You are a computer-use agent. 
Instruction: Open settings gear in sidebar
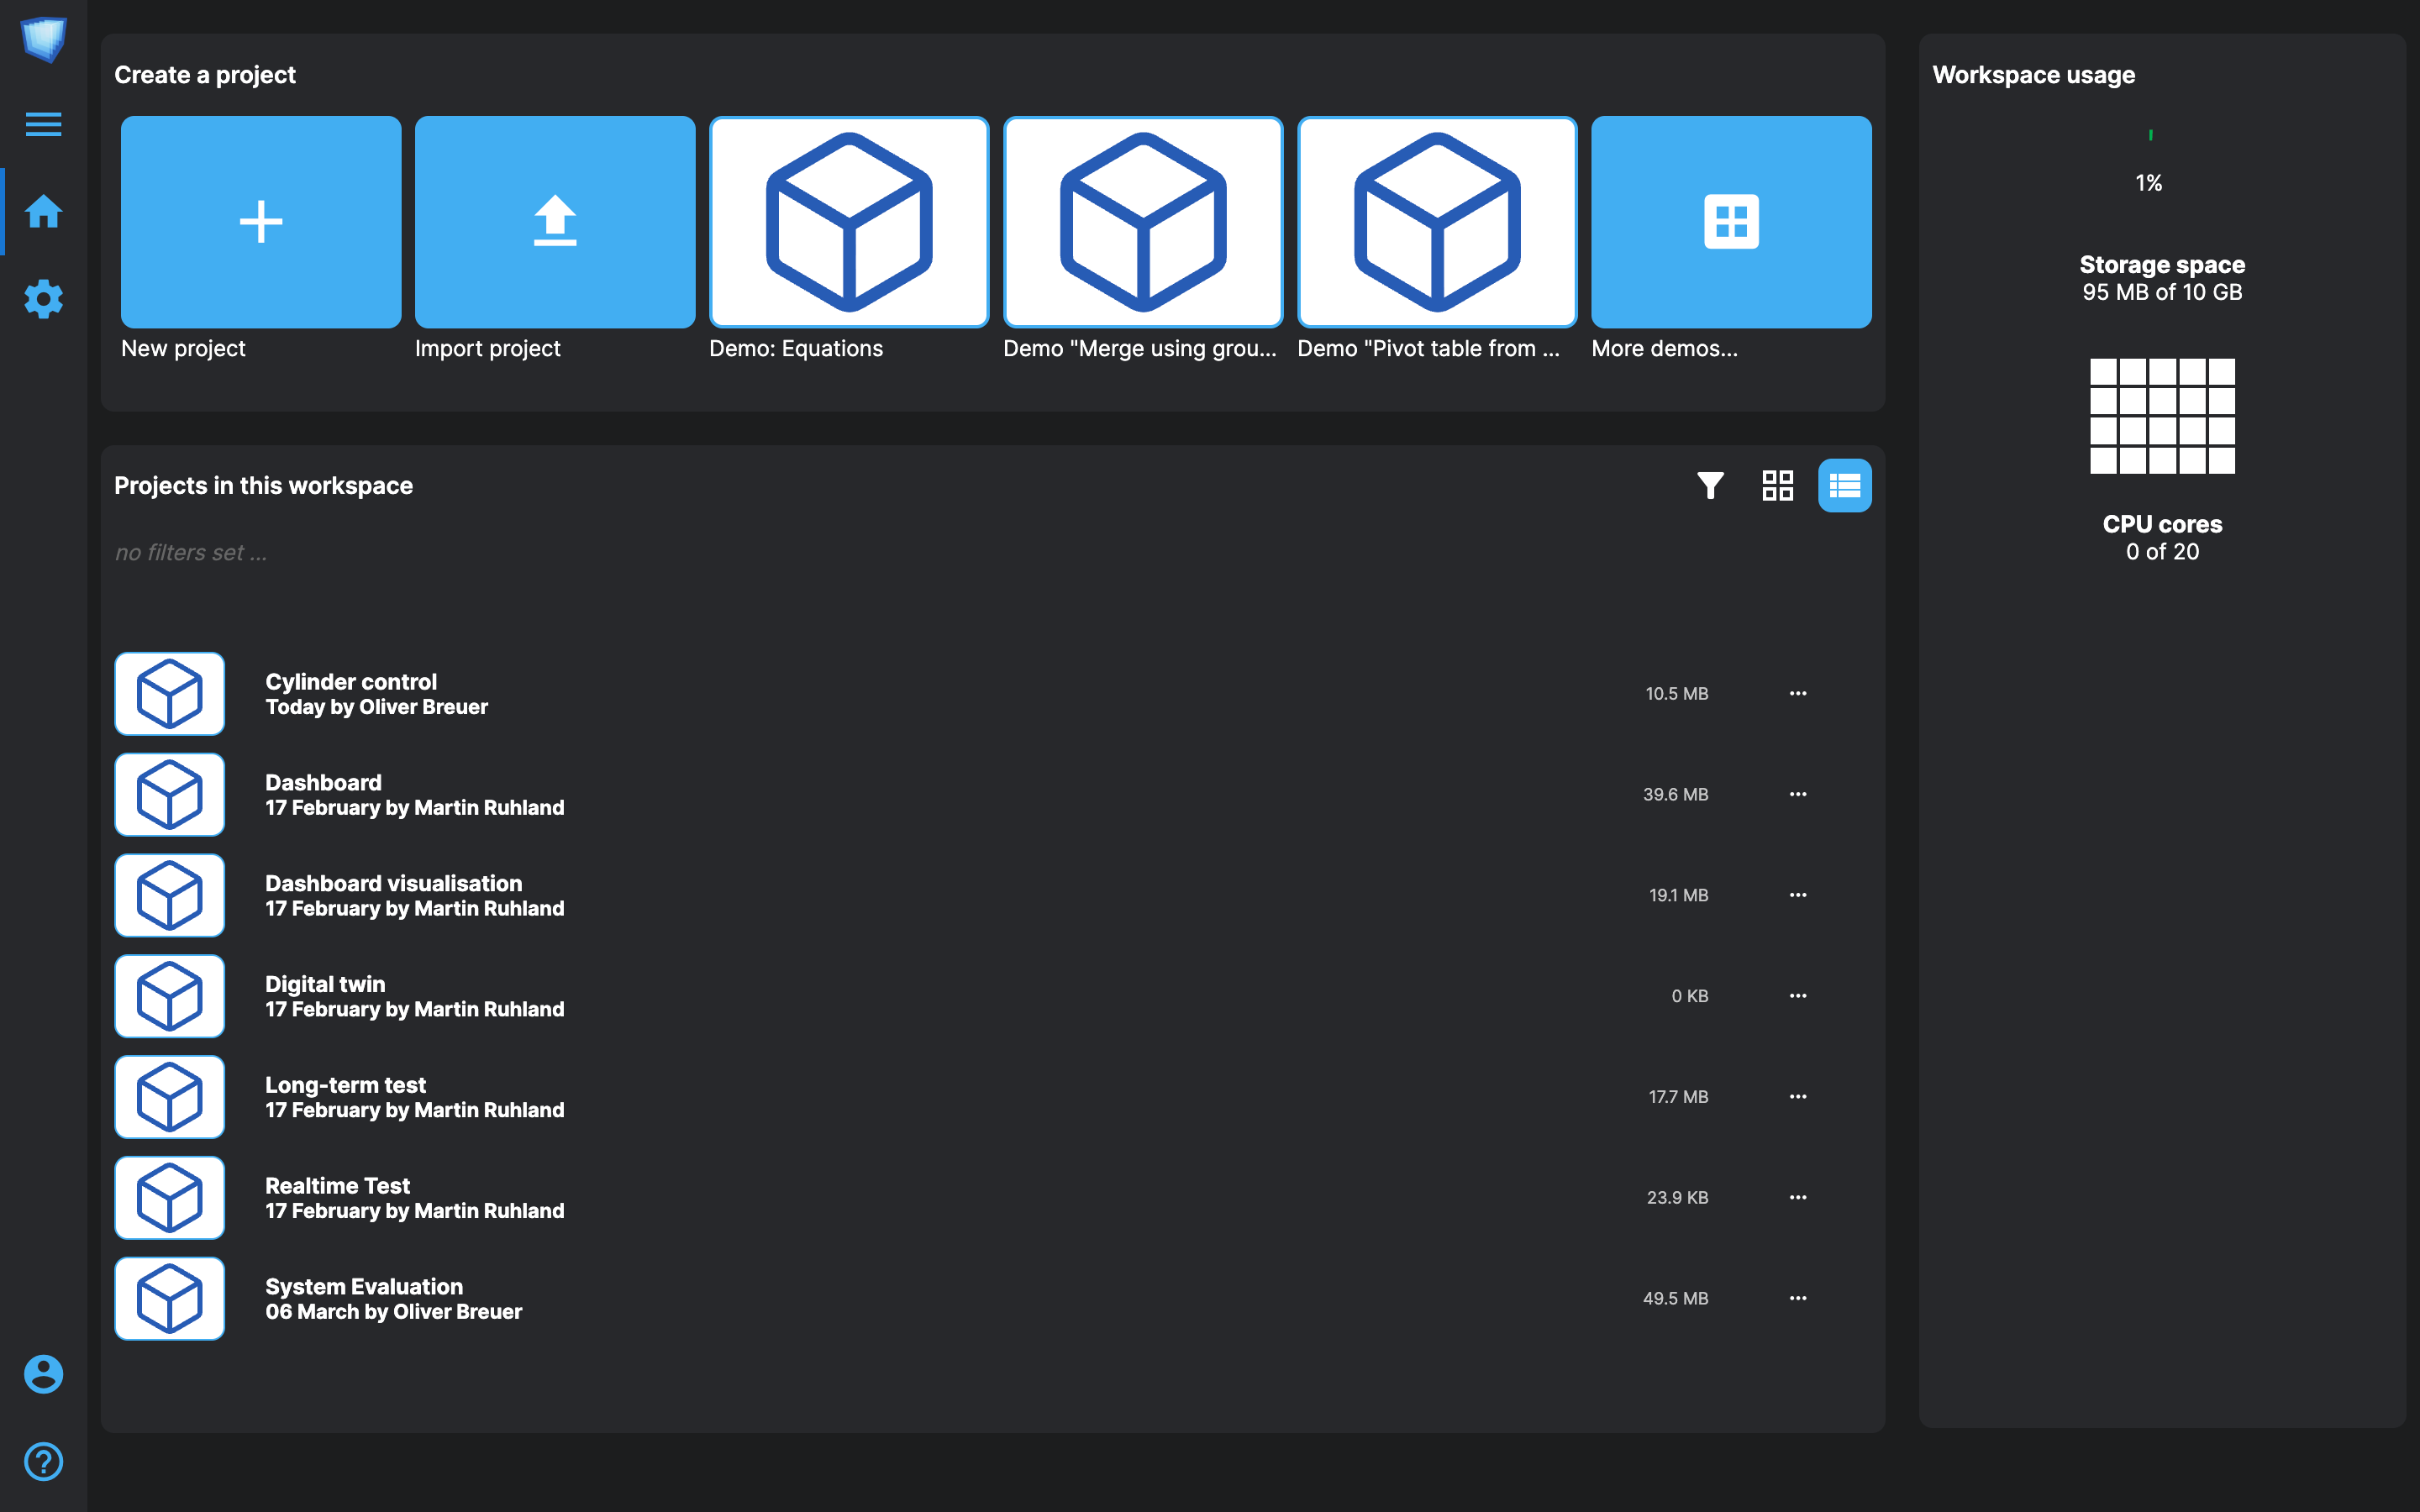tap(43, 299)
